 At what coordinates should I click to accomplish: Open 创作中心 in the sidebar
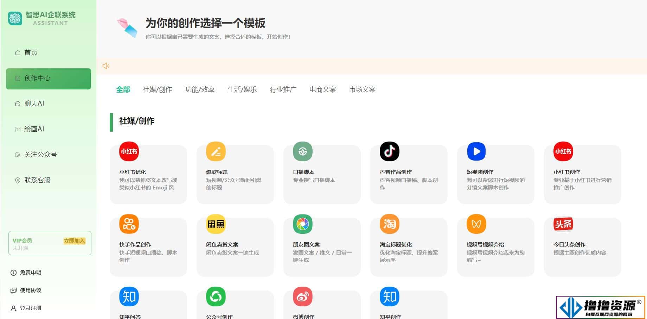coord(49,79)
